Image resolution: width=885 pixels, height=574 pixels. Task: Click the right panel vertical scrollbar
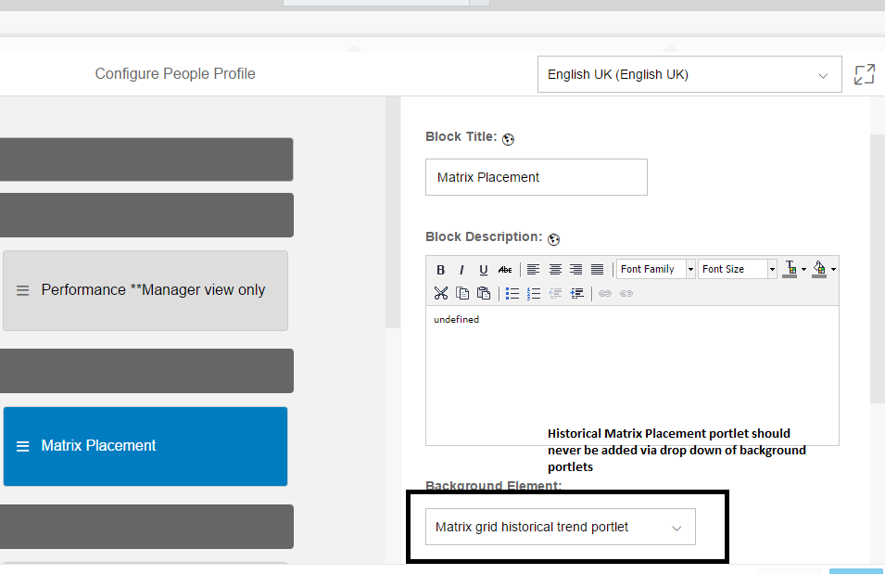tap(878, 269)
